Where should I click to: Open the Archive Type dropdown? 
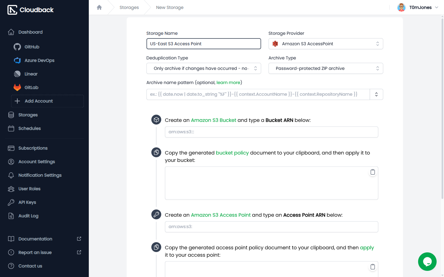pos(326,68)
